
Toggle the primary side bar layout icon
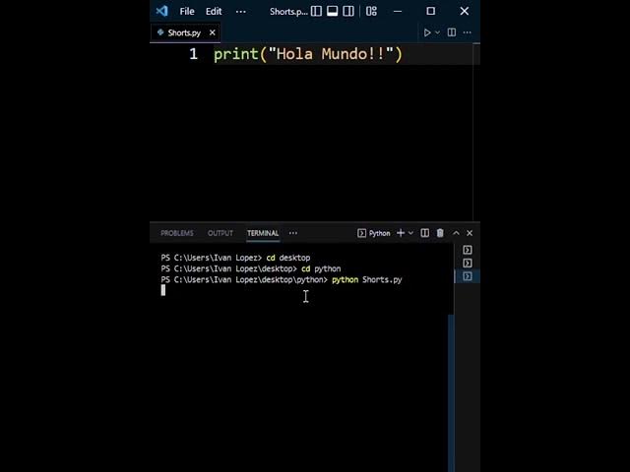pyautogui.click(x=316, y=11)
